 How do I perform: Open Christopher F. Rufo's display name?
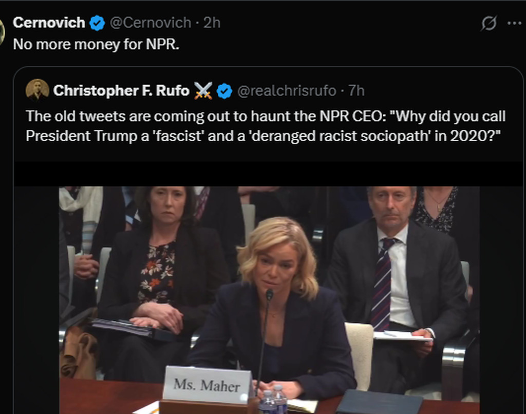[x=121, y=91]
